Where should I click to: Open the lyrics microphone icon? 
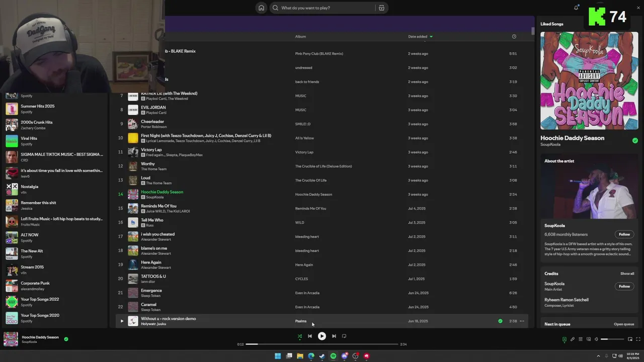click(572, 339)
